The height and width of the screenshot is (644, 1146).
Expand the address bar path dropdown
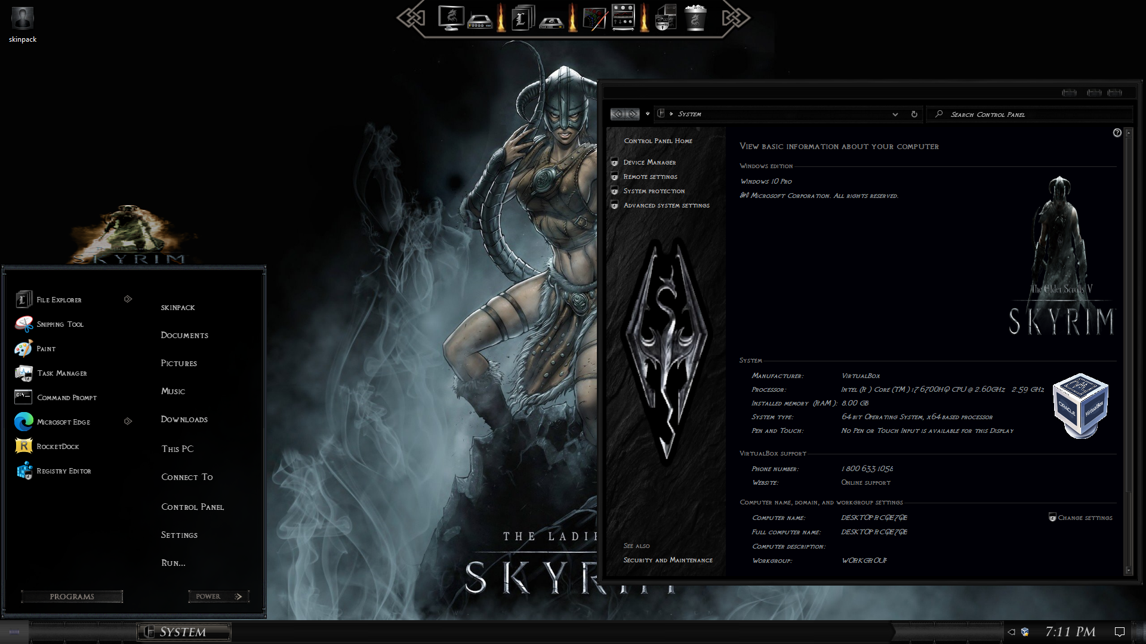(x=895, y=114)
